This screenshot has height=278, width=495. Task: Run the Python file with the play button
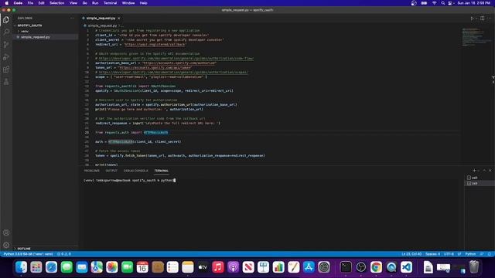point(472,19)
